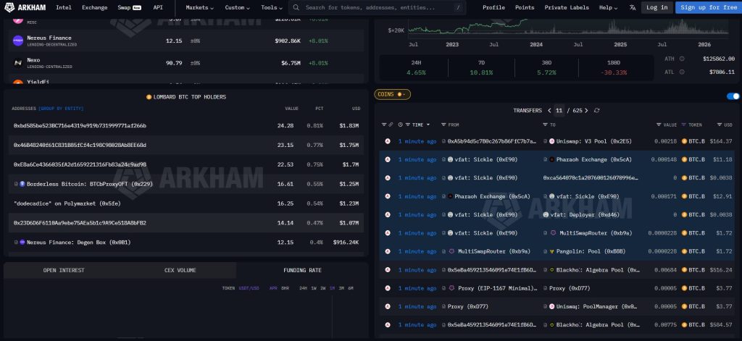
Task: Click Group by Entity link
Action: tap(60, 108)
